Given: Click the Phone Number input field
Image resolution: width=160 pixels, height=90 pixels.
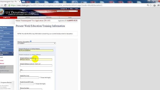Looking at the screenshot, I should (31, 89).
